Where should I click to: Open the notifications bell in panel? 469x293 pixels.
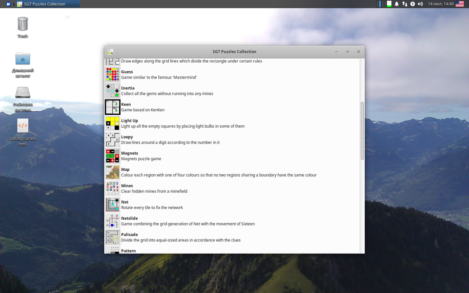pyautogui.click(x=397, y=4)
